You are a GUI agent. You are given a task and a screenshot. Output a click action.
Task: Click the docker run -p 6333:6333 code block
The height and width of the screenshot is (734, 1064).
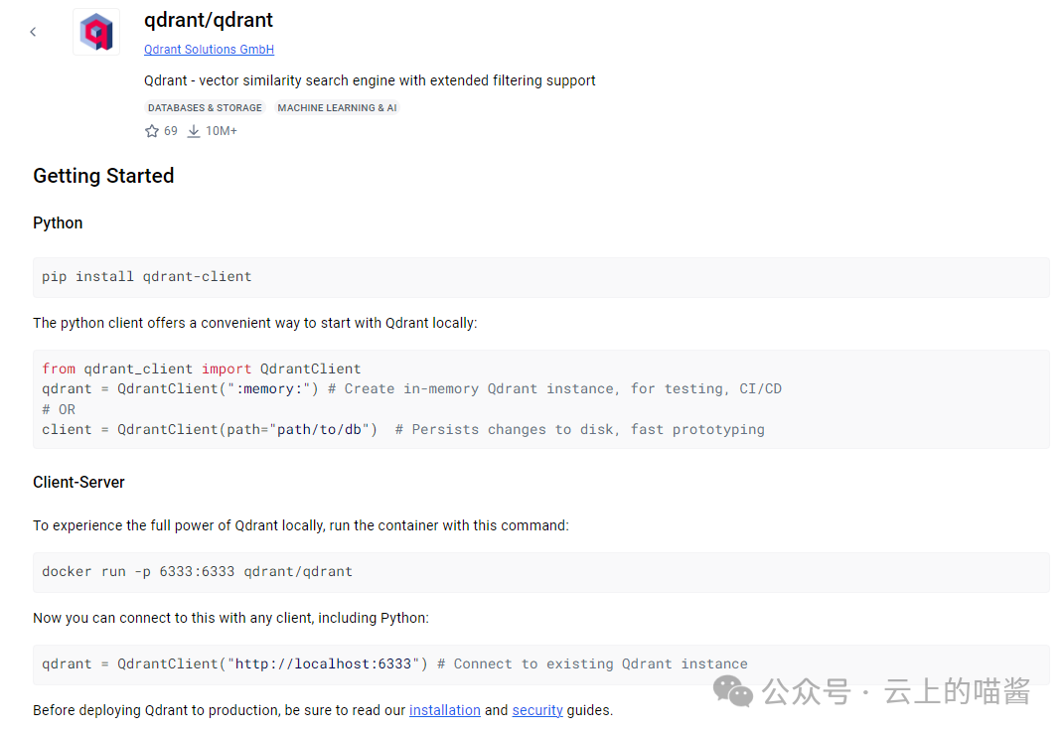[x=540, y=572]
